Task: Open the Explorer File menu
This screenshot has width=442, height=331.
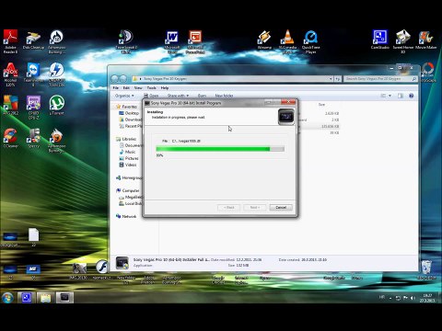Action: coord(116,88)
